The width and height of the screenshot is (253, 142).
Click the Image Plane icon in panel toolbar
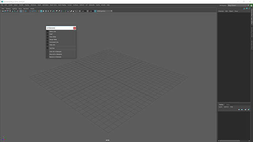pyautogui.click(x=12, y=11)
